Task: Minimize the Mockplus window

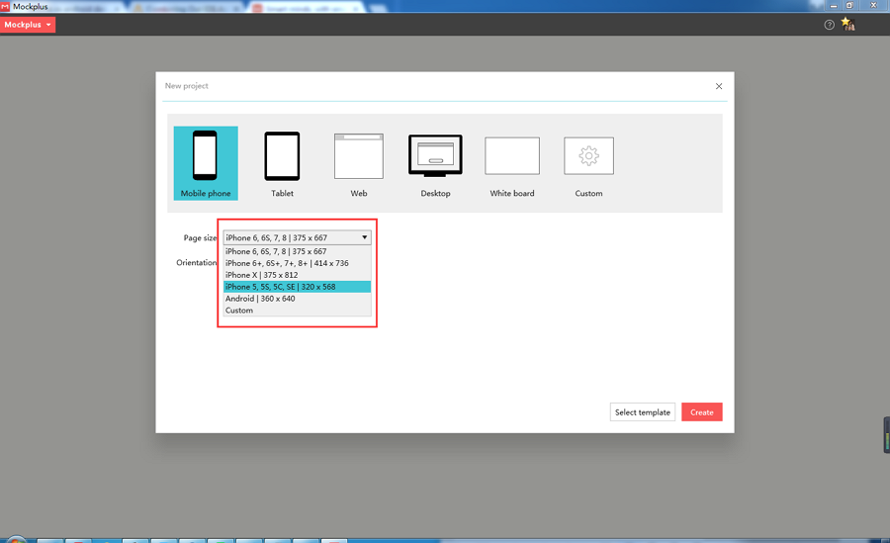Action: (x=834, y=6)
